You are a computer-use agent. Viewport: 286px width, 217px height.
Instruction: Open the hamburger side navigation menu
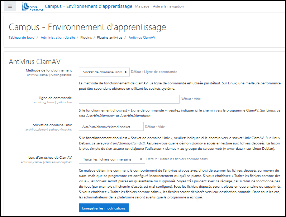coord(10,6)
